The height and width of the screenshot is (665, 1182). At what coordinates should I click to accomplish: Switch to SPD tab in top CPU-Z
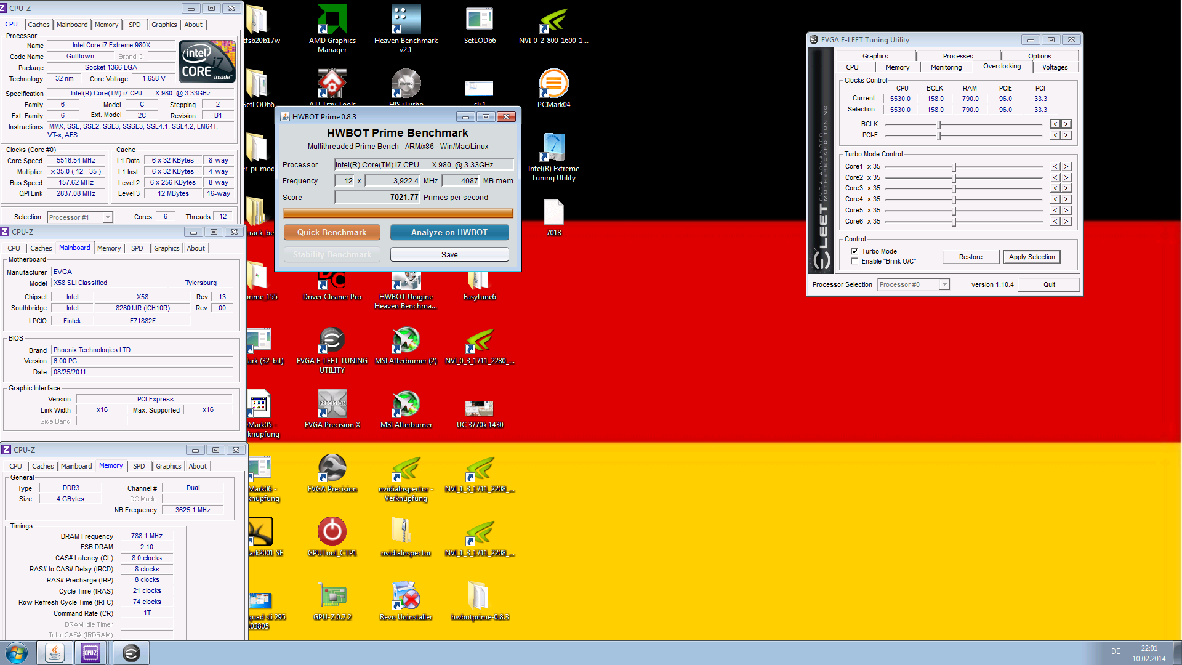(x=135, y=25)
